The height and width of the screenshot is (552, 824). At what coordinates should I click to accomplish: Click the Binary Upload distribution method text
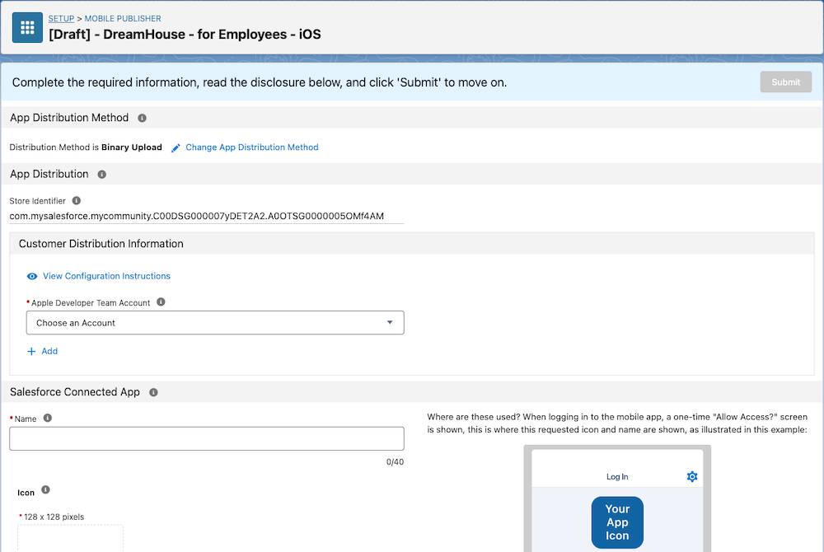131,147
